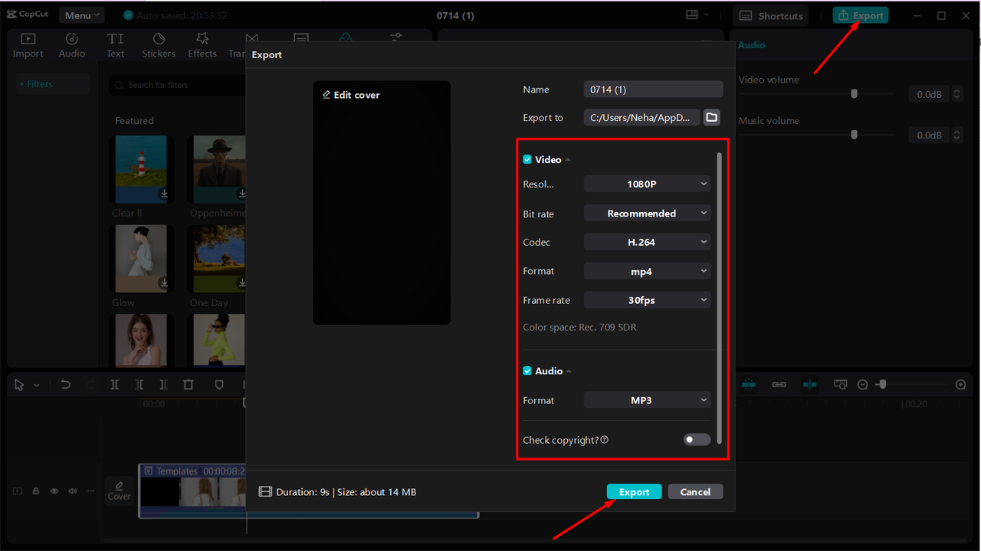Adjust the Music volume slider
Screen dimensions: 981x551
(x=854, y=135)
